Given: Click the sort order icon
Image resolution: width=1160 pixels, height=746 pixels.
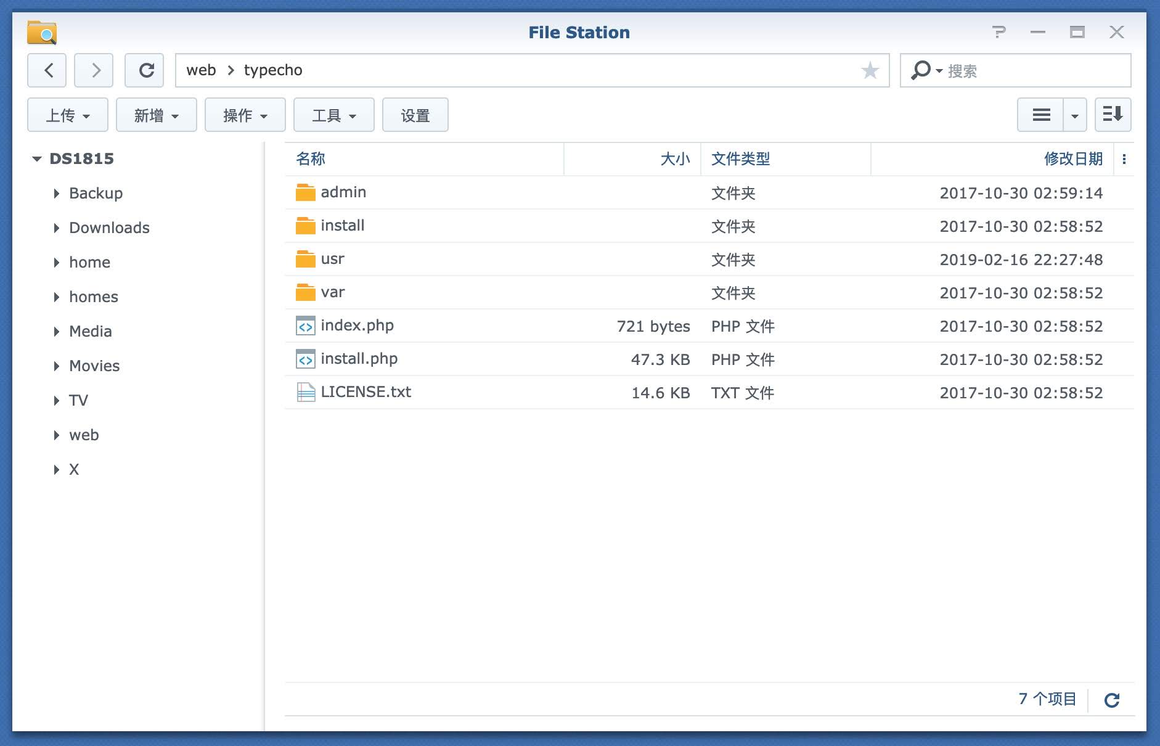Looking at the screenshot, I should [1112, 115].
